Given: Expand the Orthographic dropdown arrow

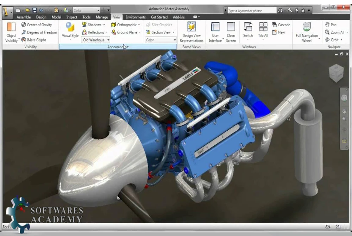Looking at the screenshot, I should tap(139, 25).
